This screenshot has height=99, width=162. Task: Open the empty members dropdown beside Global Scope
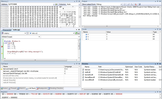coord(79,37)
